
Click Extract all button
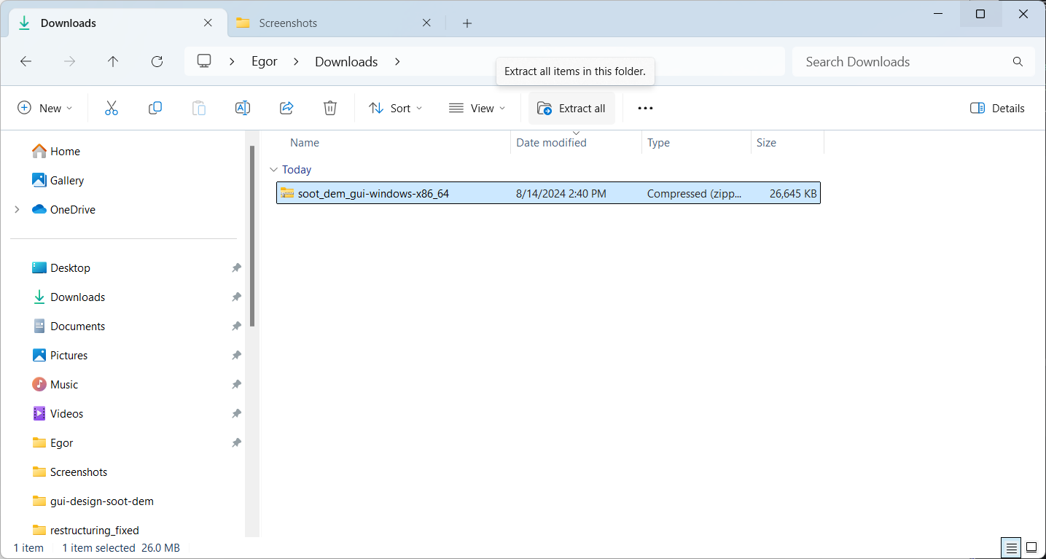571,108
